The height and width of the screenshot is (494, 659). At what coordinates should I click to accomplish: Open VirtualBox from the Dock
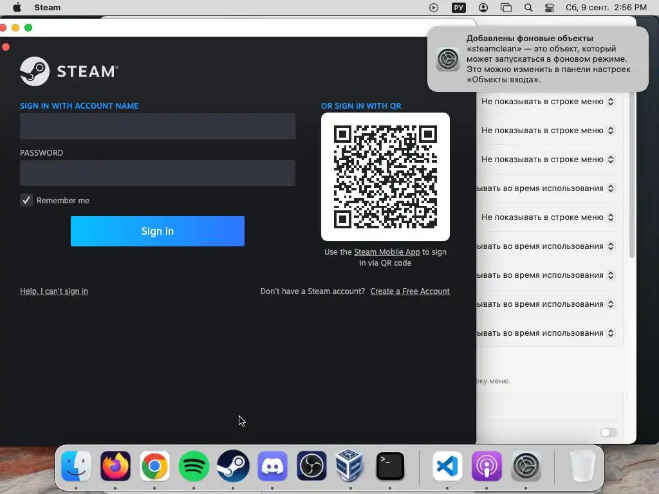pos(349,466)
